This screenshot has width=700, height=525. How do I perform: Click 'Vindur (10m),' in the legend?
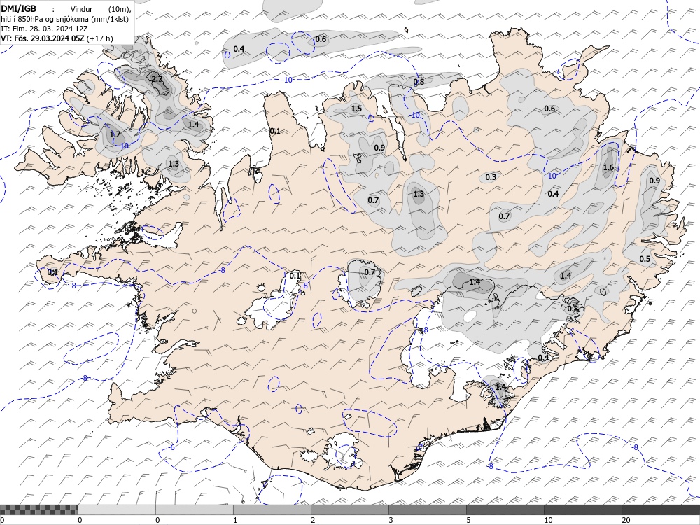[x=99, y=9]
